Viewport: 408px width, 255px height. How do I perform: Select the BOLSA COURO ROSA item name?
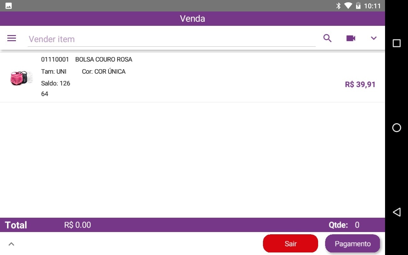point(104,59)
